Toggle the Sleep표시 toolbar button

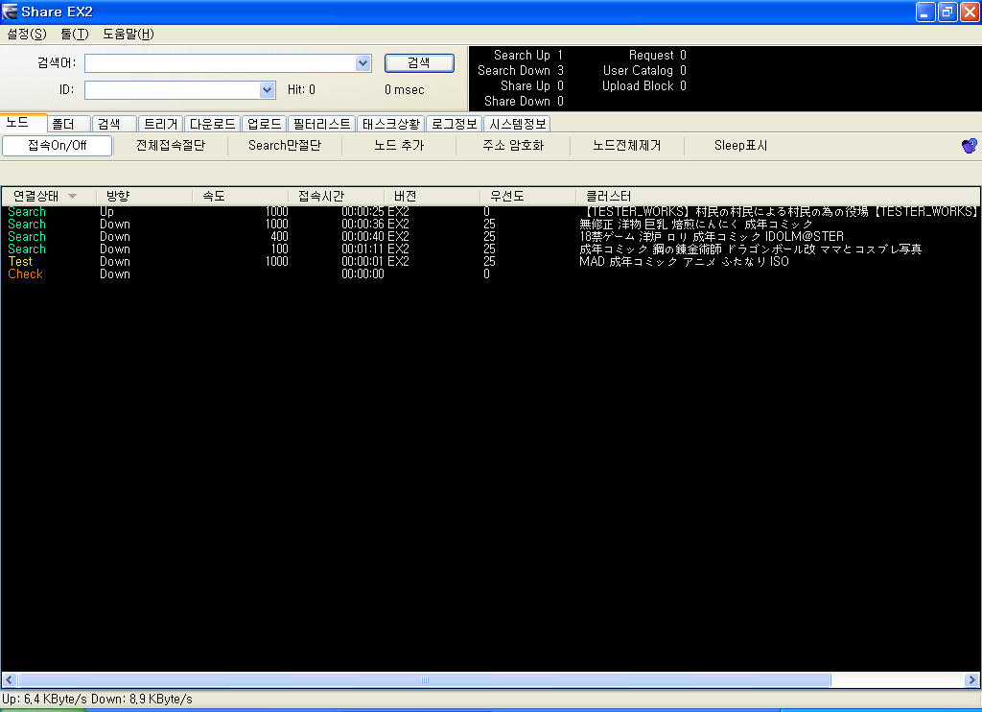click(741, 146)
